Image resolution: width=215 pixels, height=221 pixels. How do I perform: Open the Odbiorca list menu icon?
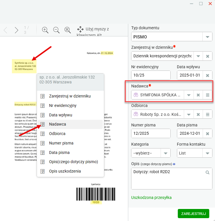click(x=208, y=114)
